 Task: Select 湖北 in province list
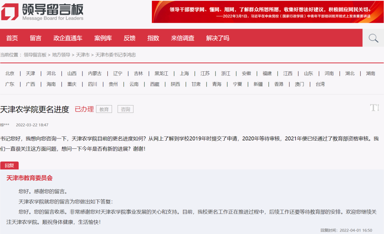tap(350, 74)
